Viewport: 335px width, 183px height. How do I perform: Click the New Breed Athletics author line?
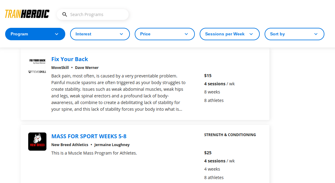coord(90,145)
